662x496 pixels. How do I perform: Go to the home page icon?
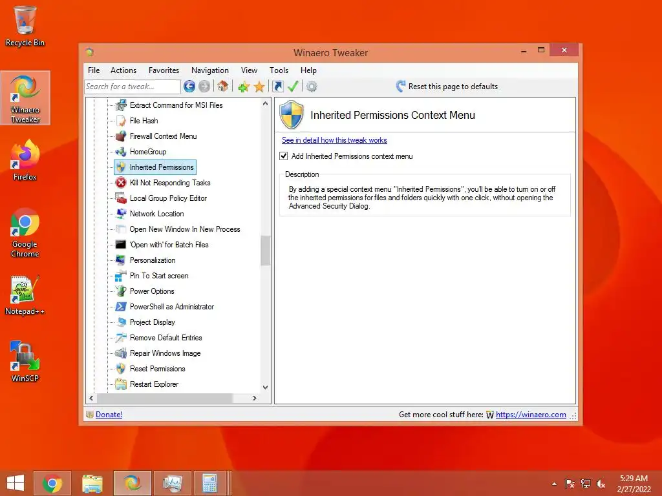point(222,87)
